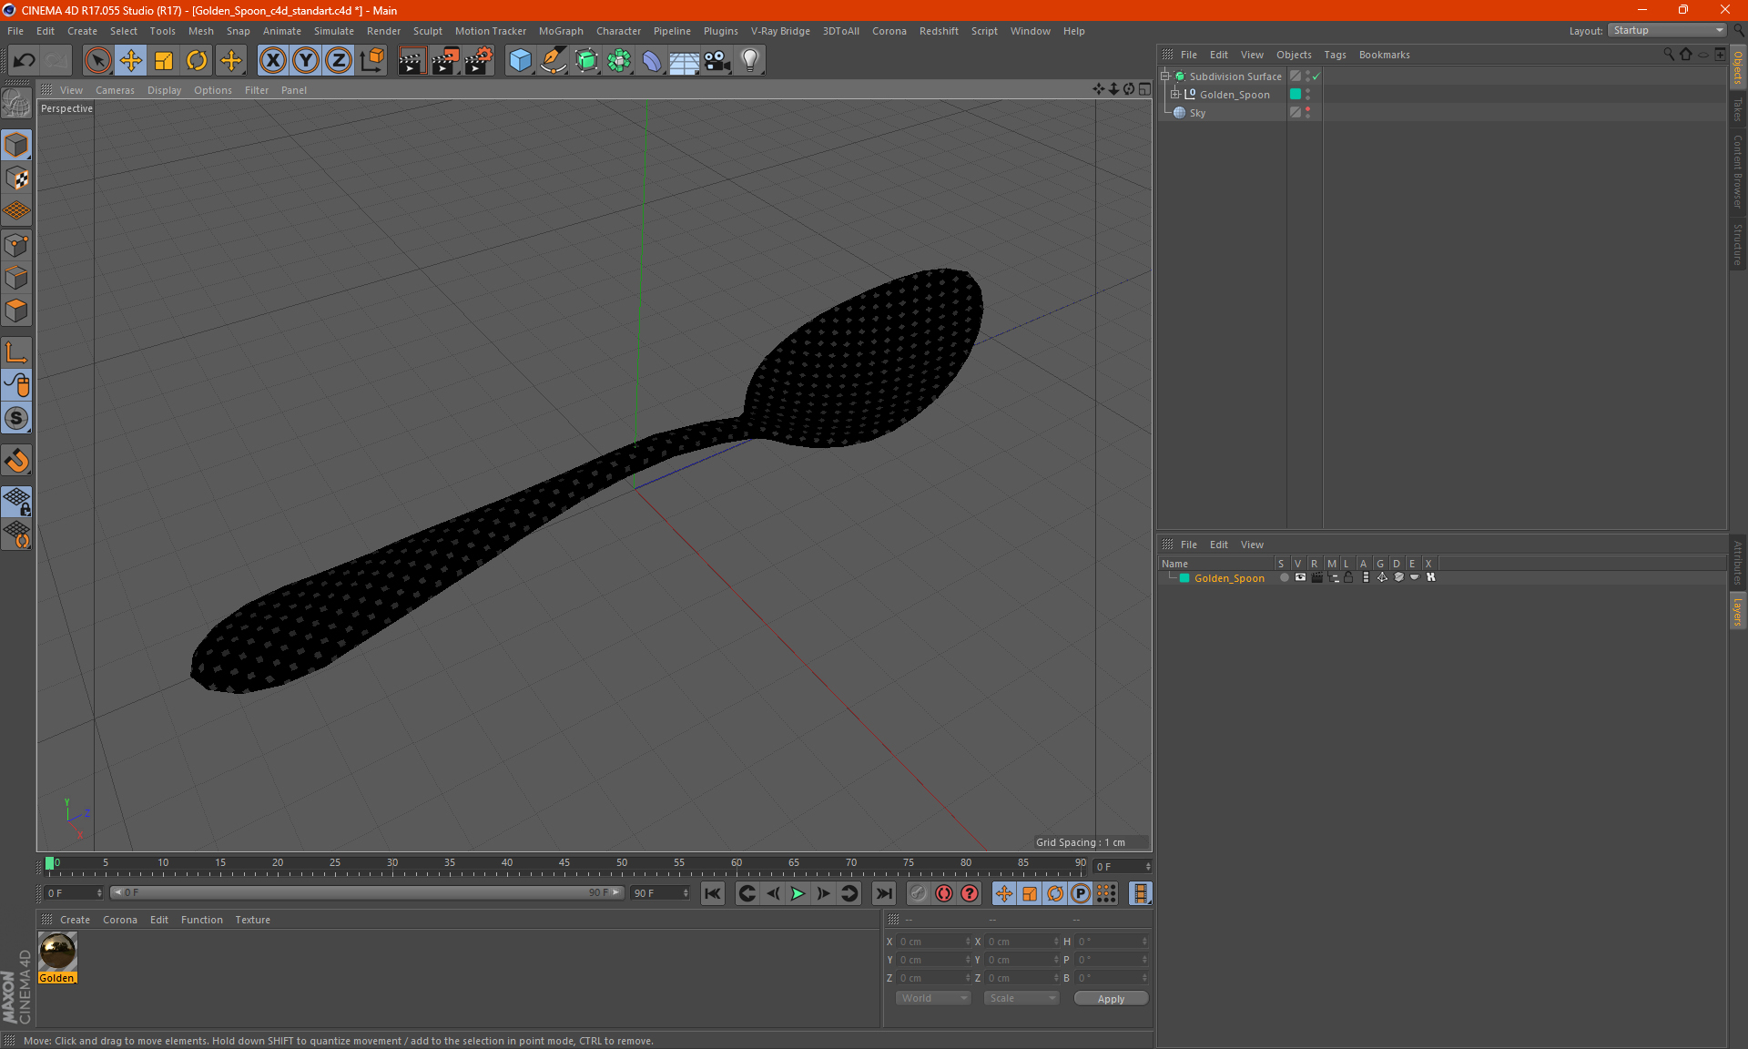Open the Tags menu in Objects panel
The width and height of the screenshot is (1748, 1049).
tap(1335, 55)
